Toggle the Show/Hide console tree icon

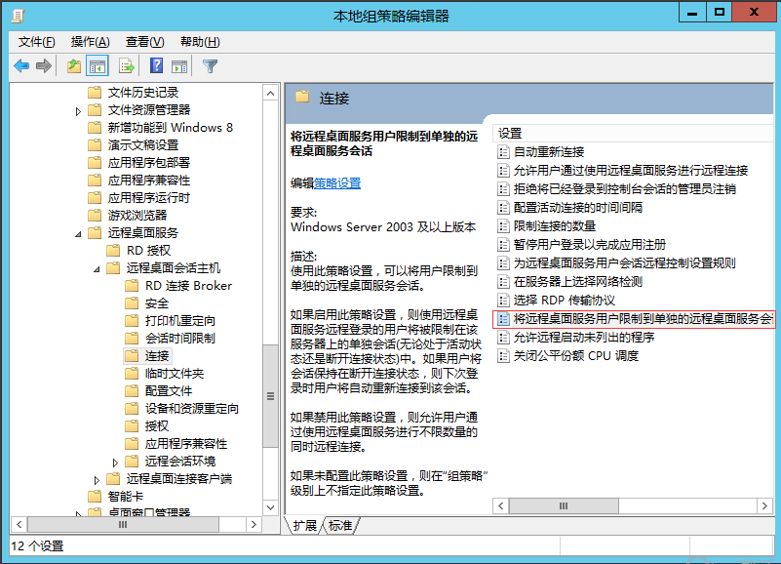click(98, 65)
